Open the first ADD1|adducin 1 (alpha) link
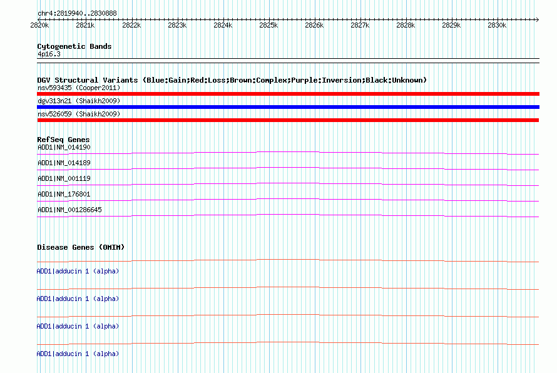Image resolution: width=557 pixels, height=373 pixels. (x=78, y=272)
